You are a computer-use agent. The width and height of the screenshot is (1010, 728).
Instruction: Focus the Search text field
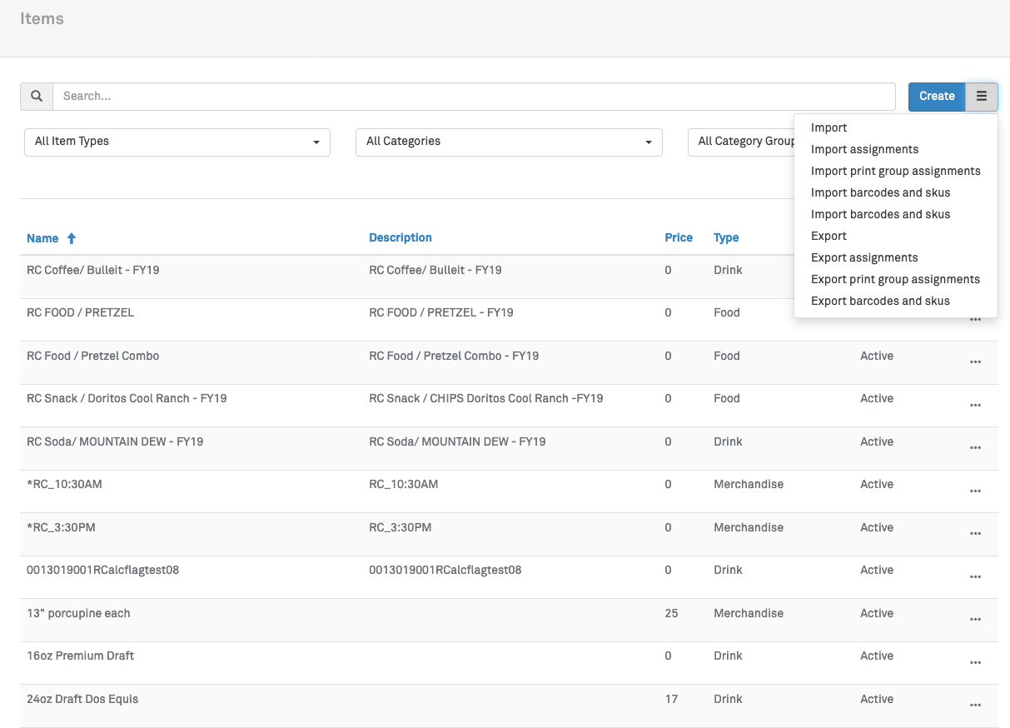(x=474, y=97)
